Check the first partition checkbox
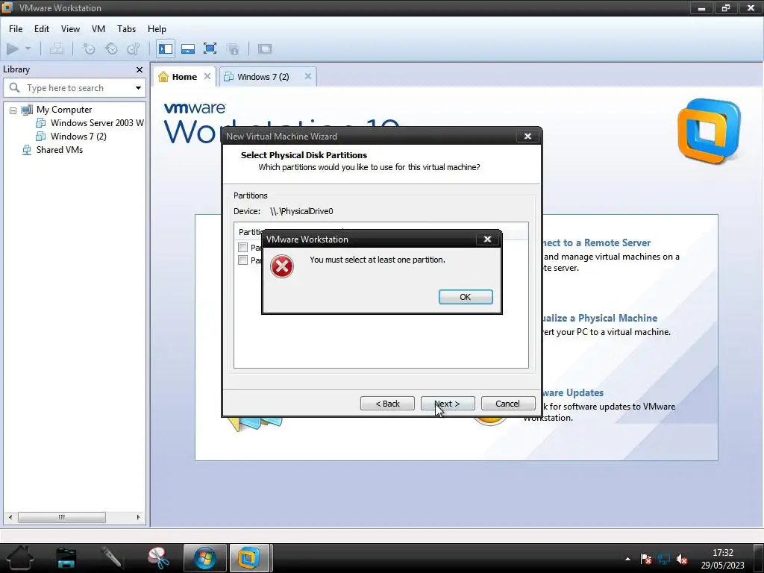Screen dimensions: 764x573 242,247
